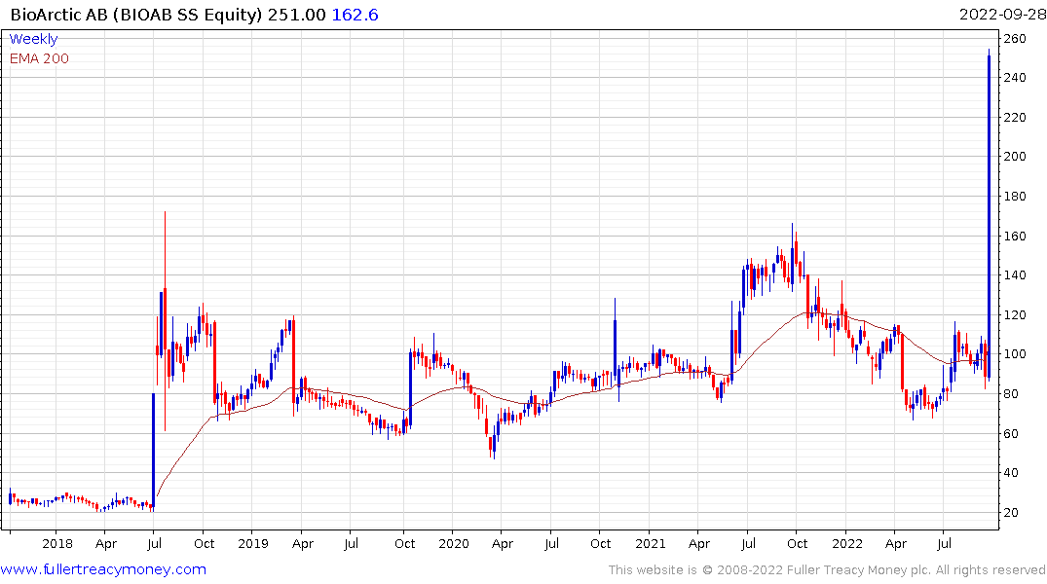Click the tall blue candle at September 2022
1047x584 pixels.
(x=989, y=213)
